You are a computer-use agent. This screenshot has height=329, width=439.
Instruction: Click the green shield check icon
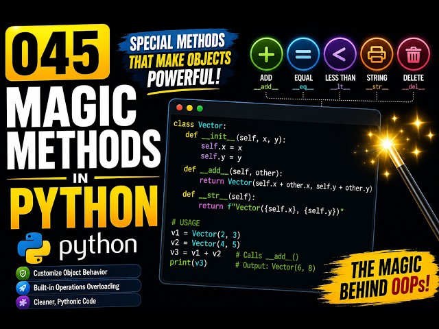click(x=23, y=273)
